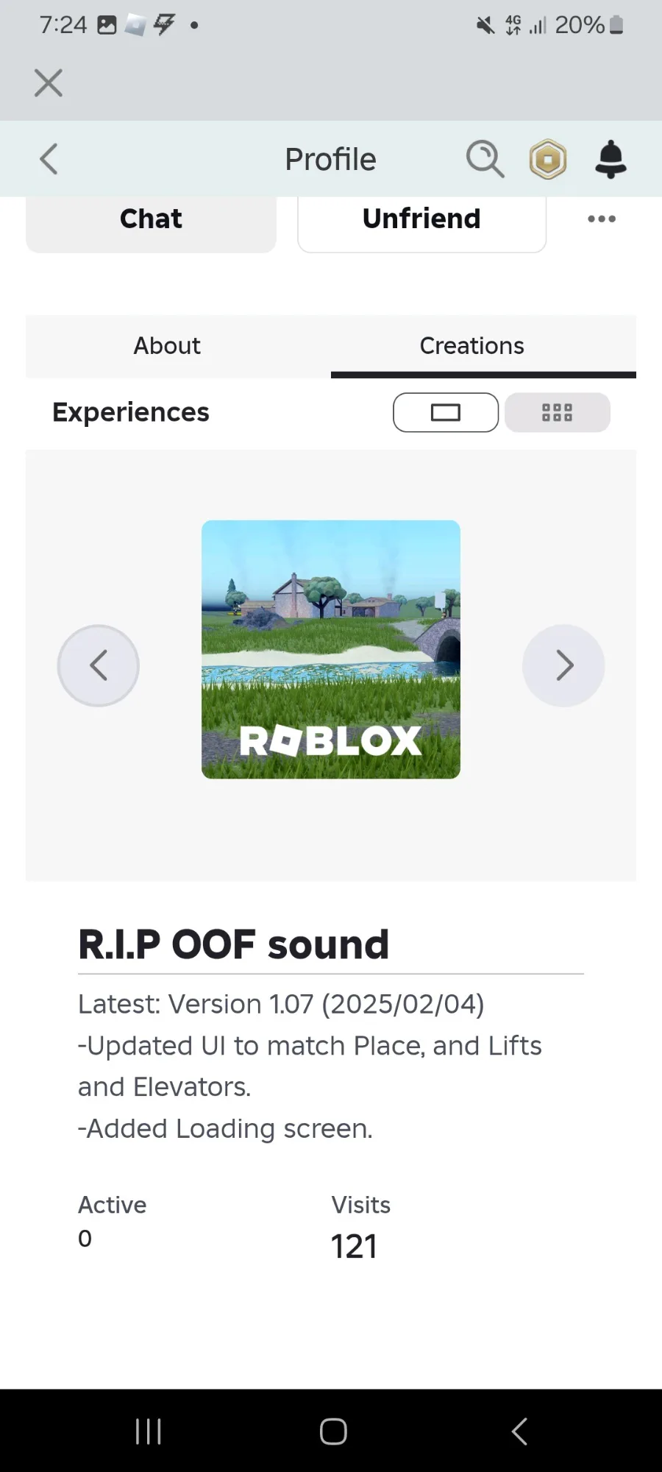Show next experience in carousel

coord(563,665)
